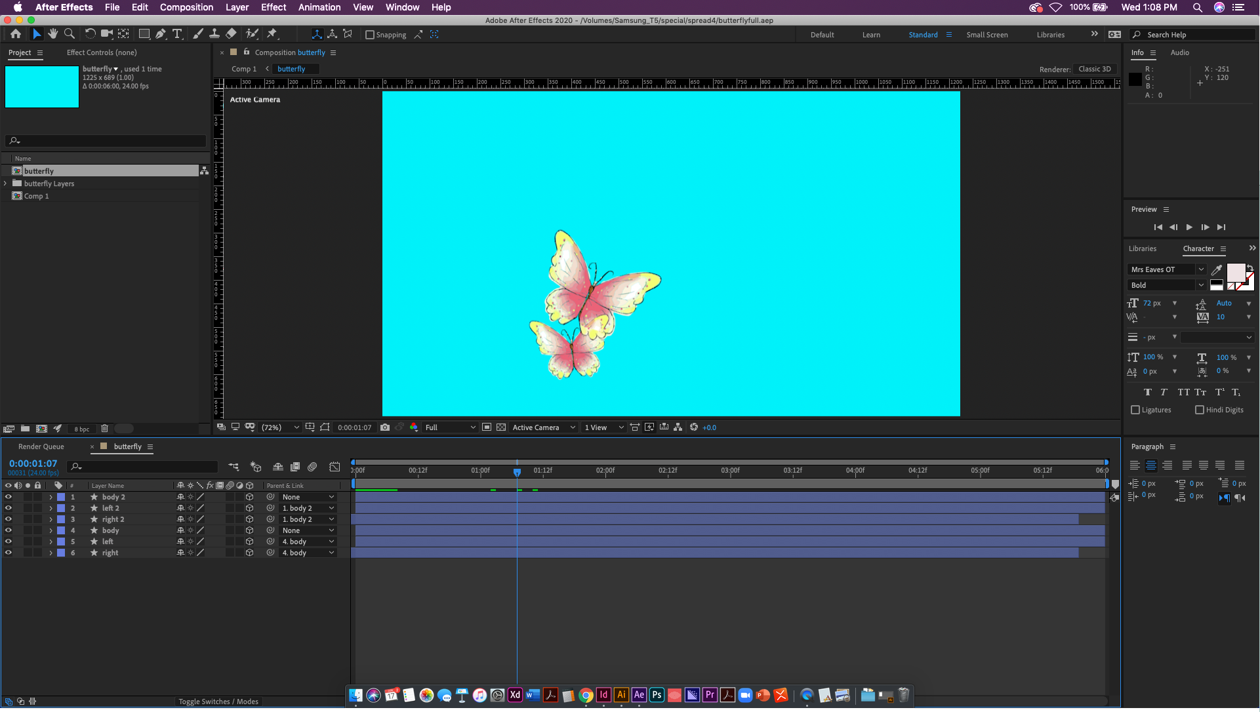Click the 01:12f mark on the time ruler
The height and width of the screenshot is (712, 1260).
click(542, 471)
